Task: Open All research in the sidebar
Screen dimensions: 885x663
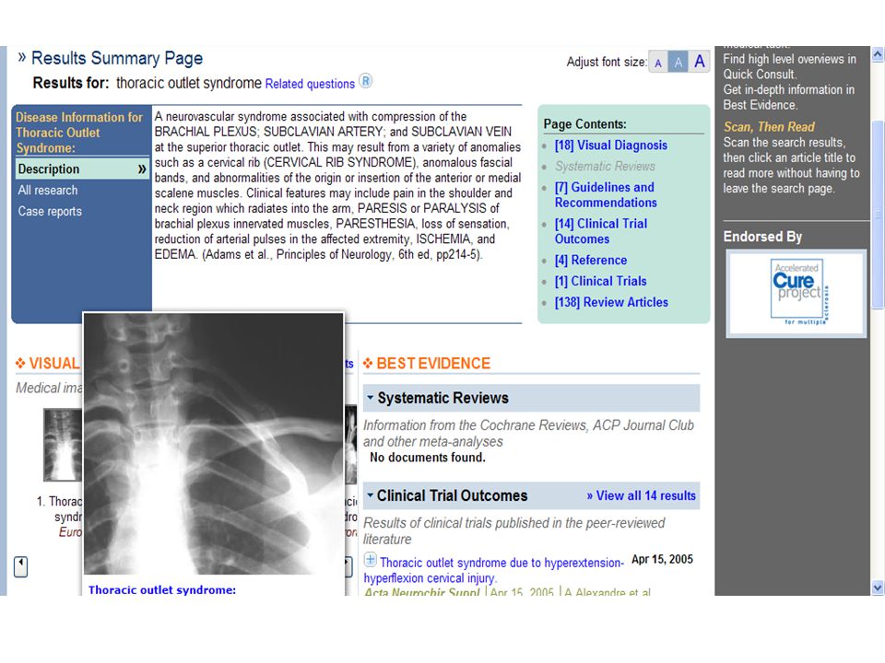Action: pos(48,191)
